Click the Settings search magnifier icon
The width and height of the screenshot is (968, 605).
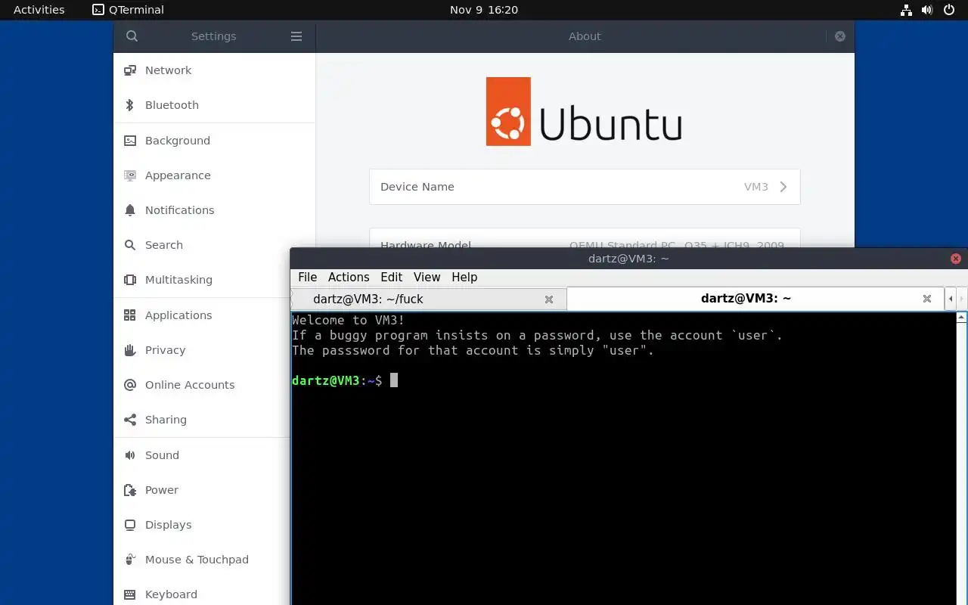pos(132,36)
